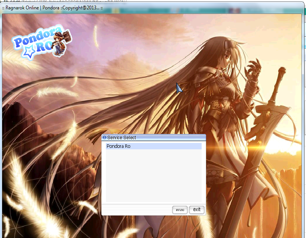
Task: Click the Pondora RO logo
Action: click(42, 42)
